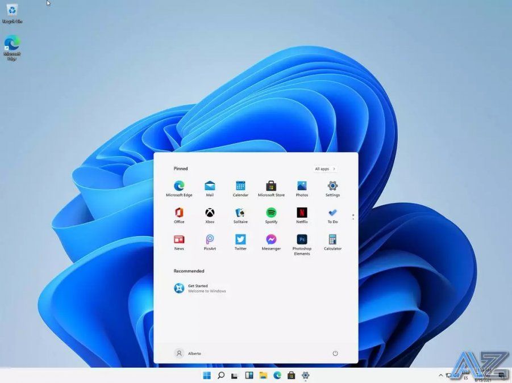This screenshot has width=512, height=383.
Task: Open Get Started recommended item
Action: (199, 288)
